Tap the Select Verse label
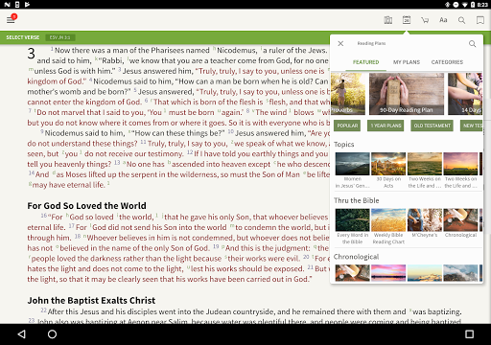 point(23,37)
